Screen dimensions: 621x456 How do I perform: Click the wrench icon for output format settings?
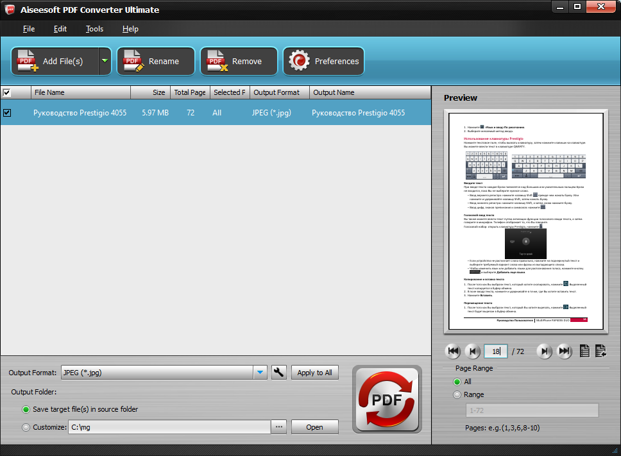[x=278, y=372]
